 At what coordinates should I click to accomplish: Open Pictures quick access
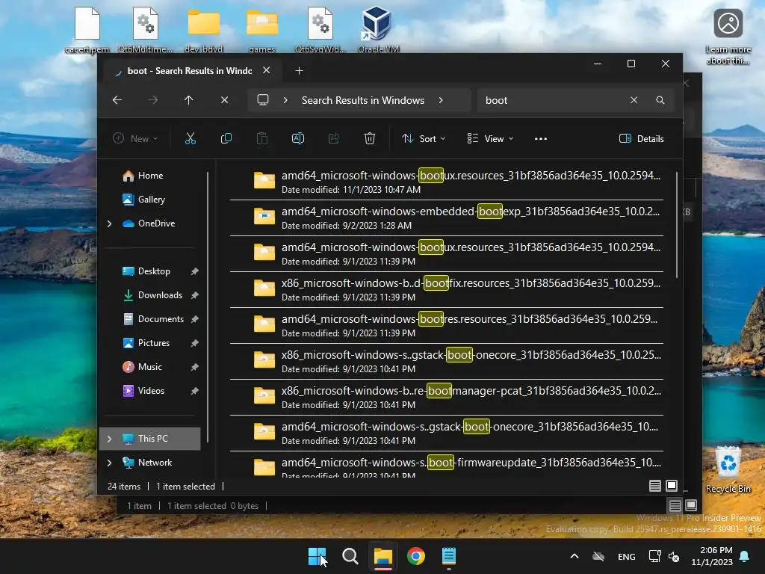coord(154,343)
